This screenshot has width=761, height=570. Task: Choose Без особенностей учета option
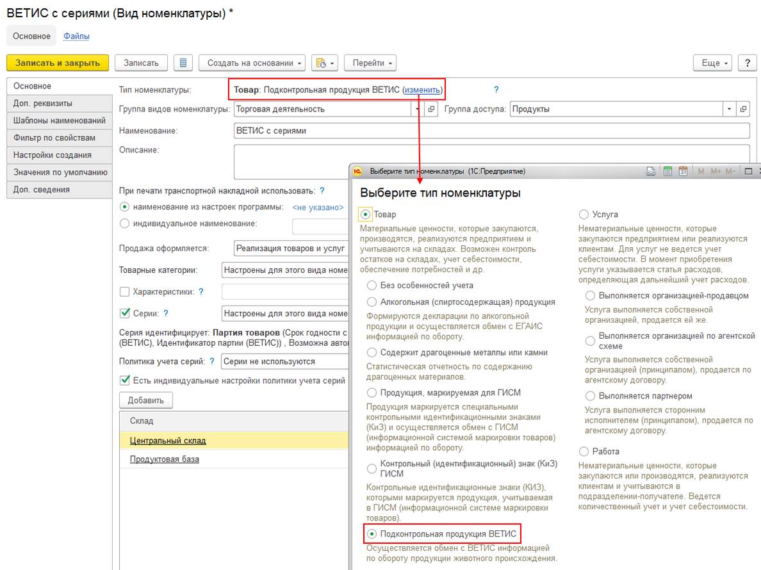pyautogui.click(x=372, y=286)
